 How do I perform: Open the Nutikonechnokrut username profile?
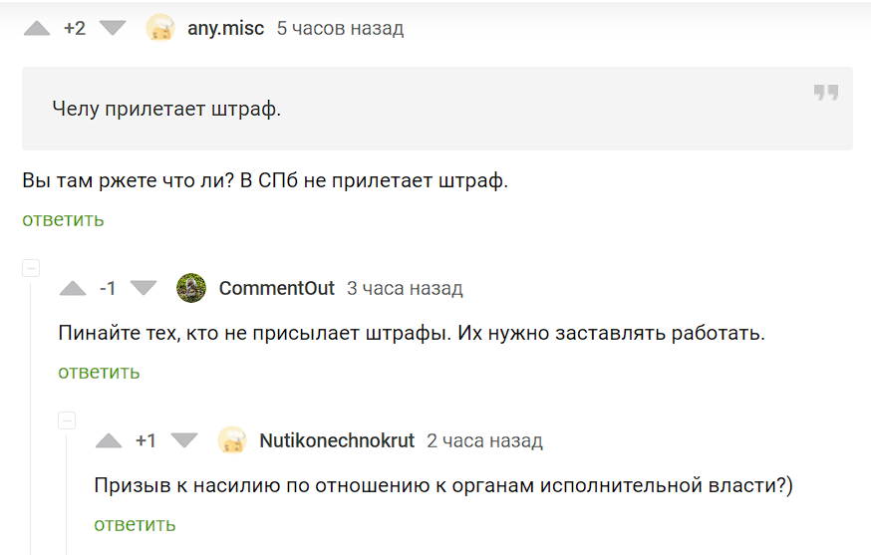337,440
